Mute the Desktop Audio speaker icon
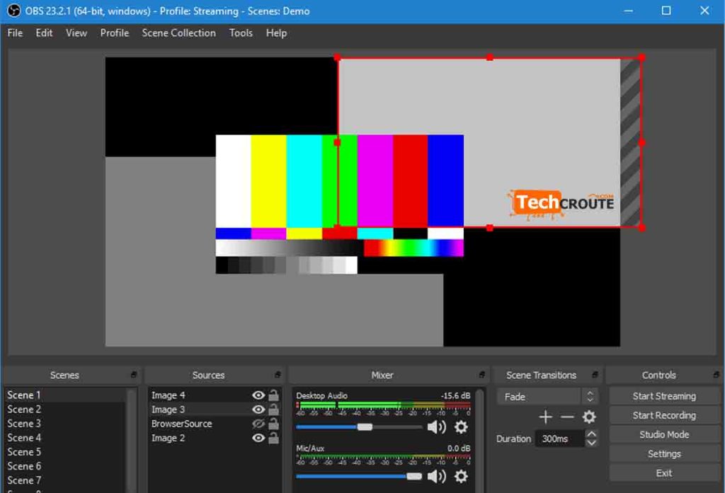This screenshot has width=725, height=493. pos(436,427)
